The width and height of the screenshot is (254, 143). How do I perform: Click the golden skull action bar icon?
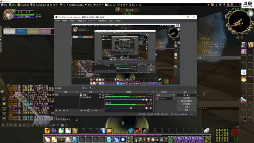click(x=47, y=131)
